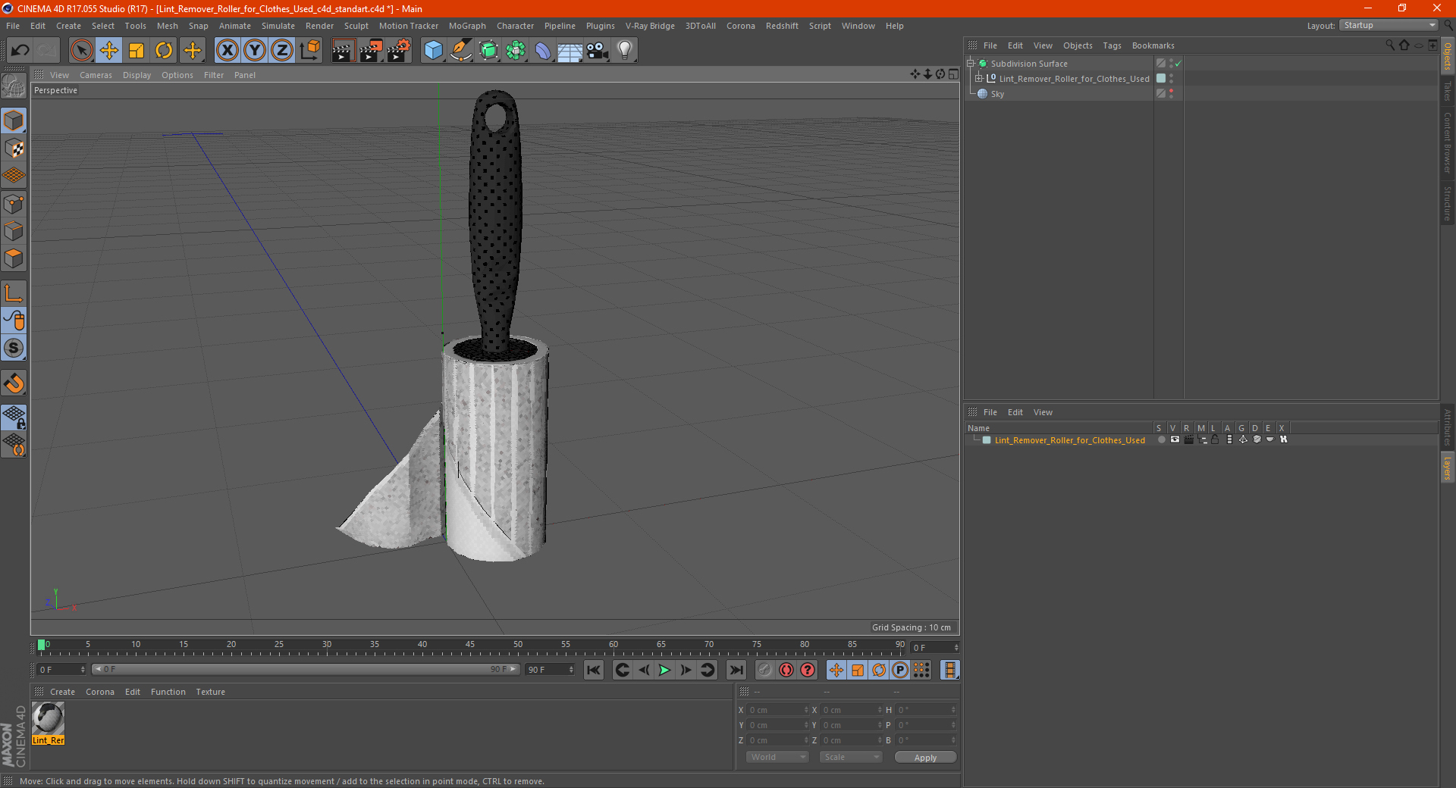The height and width of the screenshot is (788, 1456).
Task: Open the spline pen tool
Action: 461,51
